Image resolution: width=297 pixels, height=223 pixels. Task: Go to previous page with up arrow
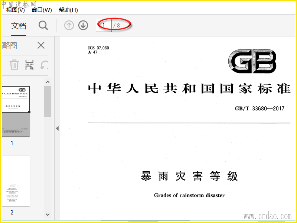click(69, 25)
